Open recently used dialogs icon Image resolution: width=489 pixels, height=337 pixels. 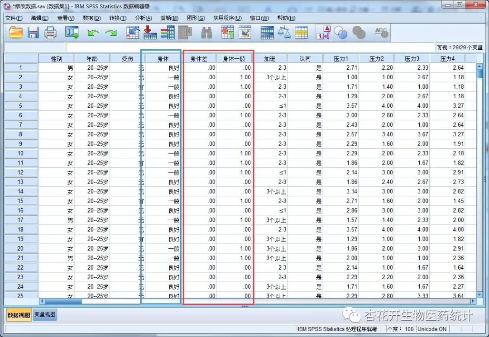pyautogui.click(x=70, y=32)
